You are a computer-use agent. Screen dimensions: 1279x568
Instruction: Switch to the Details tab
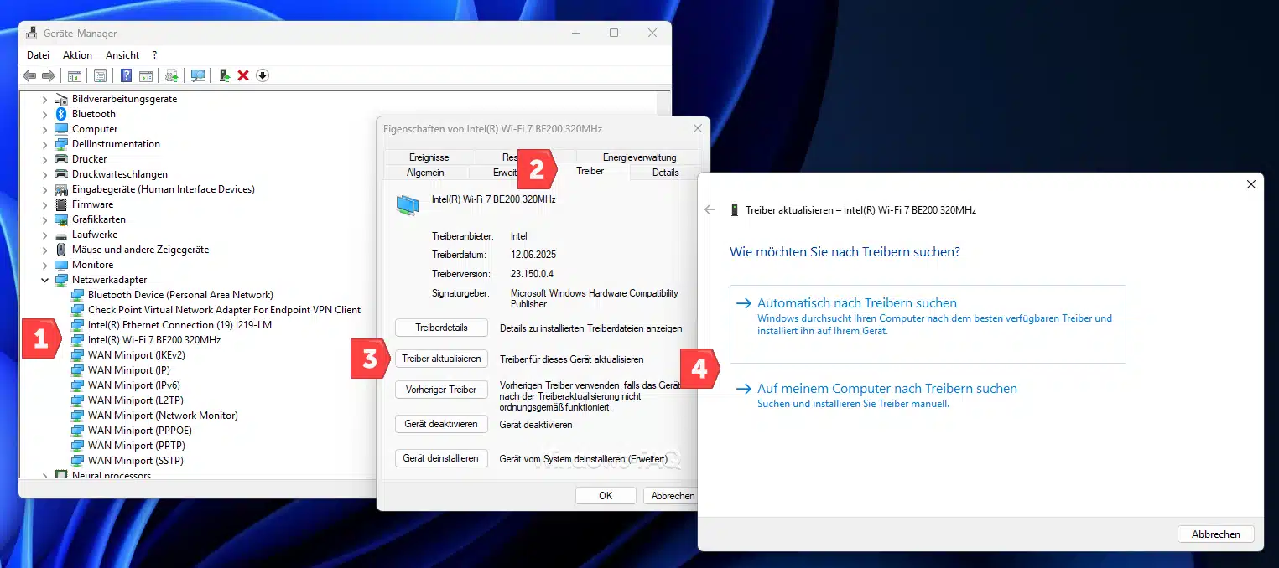pos(665,173)
